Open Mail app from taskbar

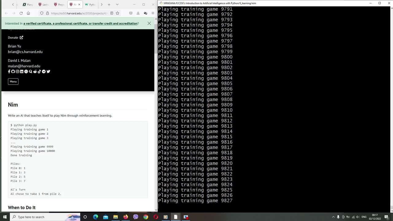pos(106,217)
